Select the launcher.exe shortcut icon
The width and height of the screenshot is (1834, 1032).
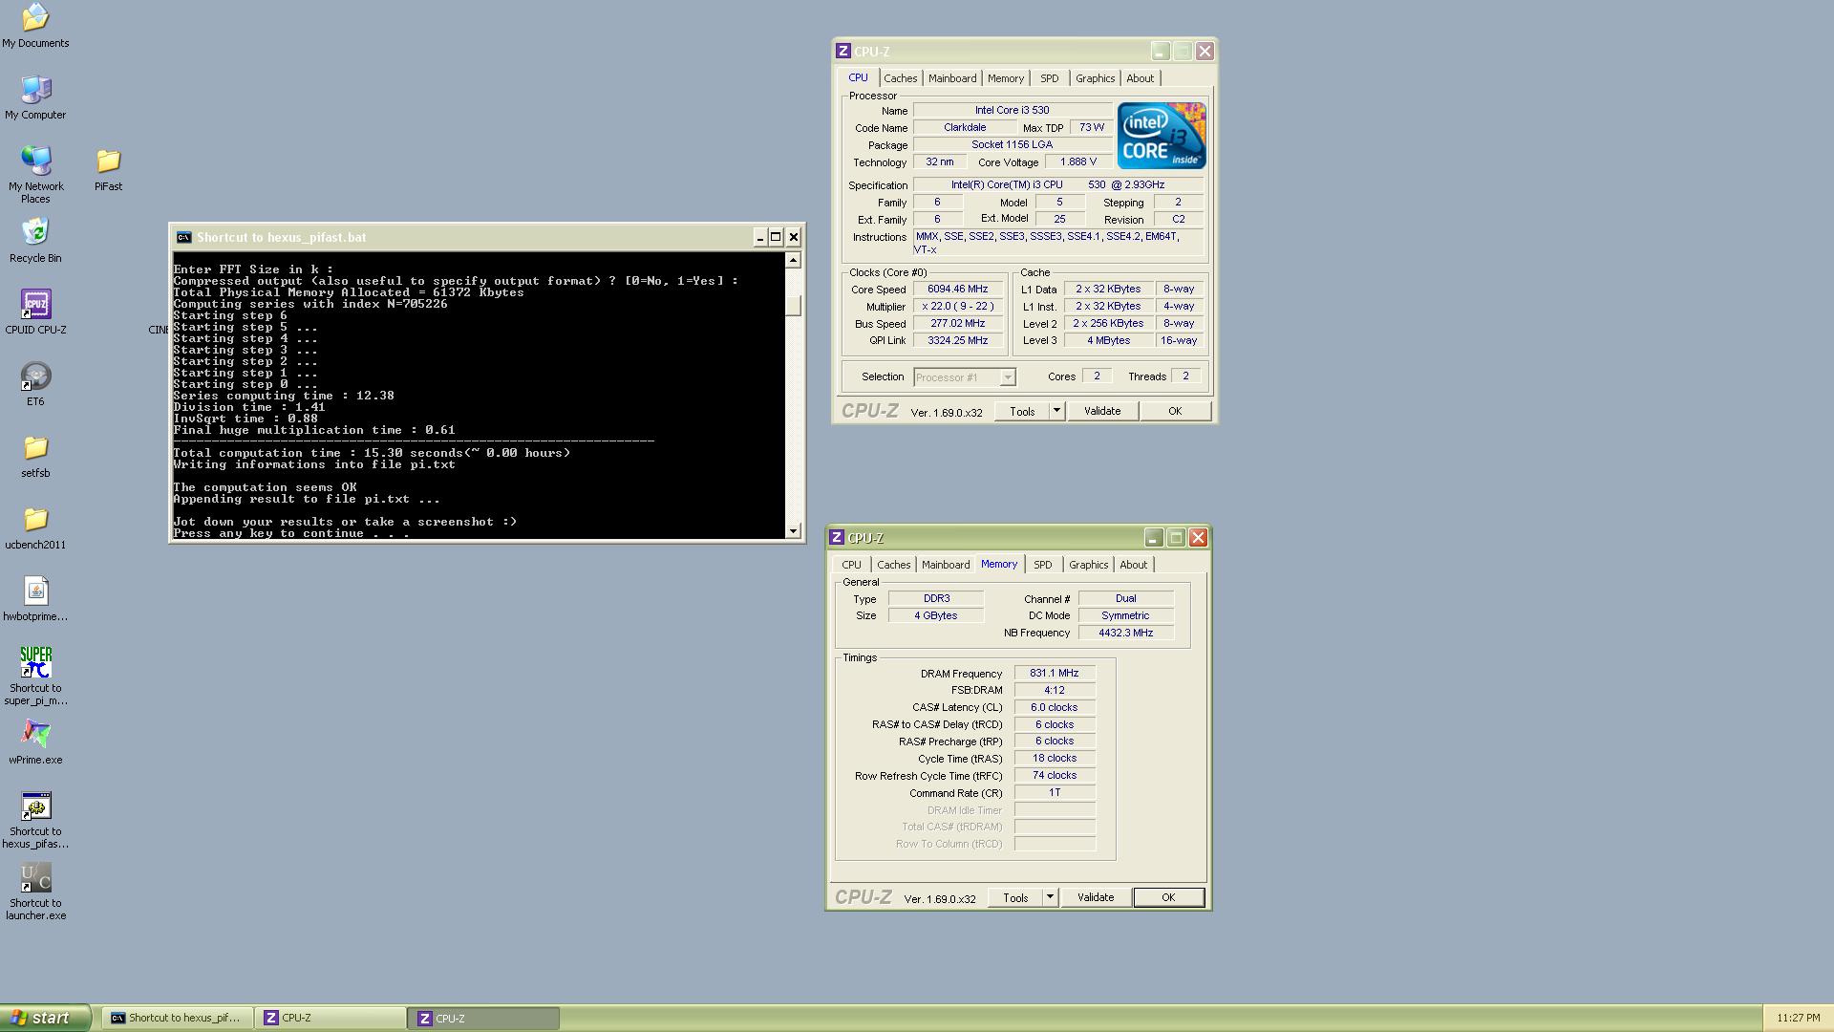(x=35, y=877)
